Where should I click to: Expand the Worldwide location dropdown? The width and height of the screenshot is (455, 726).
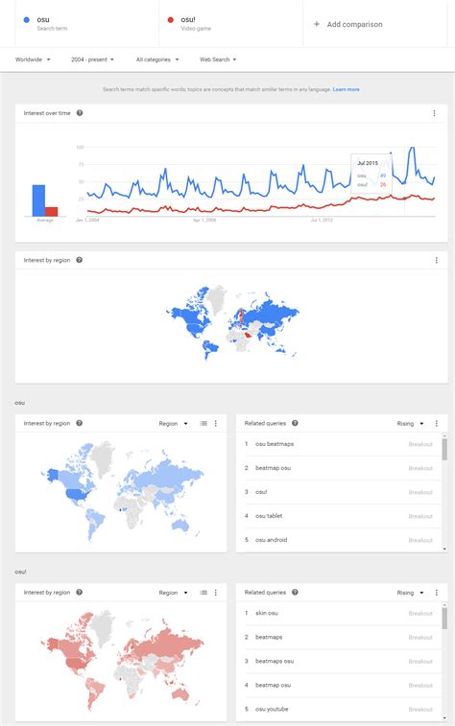(33, 59)
